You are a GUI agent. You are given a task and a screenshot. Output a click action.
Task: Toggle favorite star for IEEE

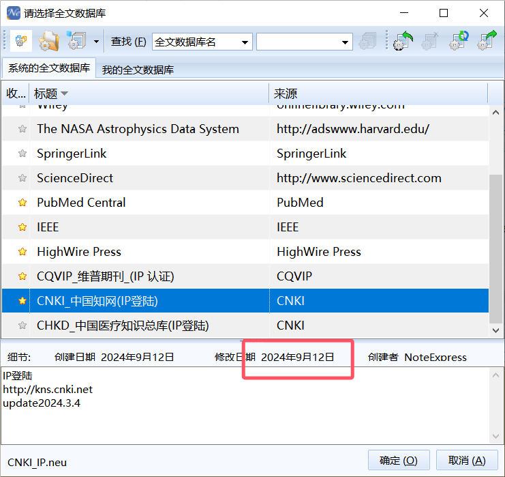(22, 227)
